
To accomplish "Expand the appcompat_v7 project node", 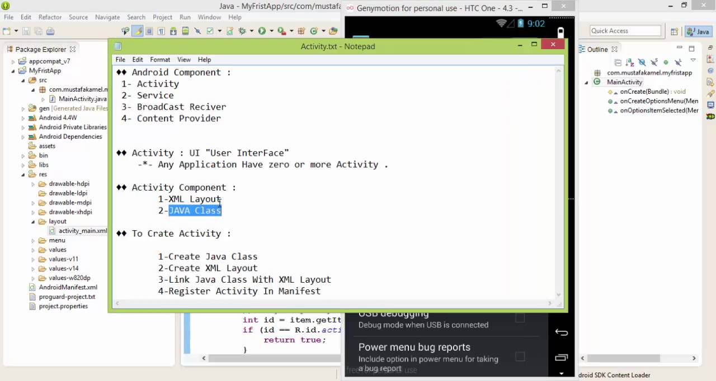I will coord(13,61).
